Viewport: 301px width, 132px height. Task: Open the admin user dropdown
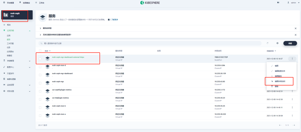click(x=293, y=3)
